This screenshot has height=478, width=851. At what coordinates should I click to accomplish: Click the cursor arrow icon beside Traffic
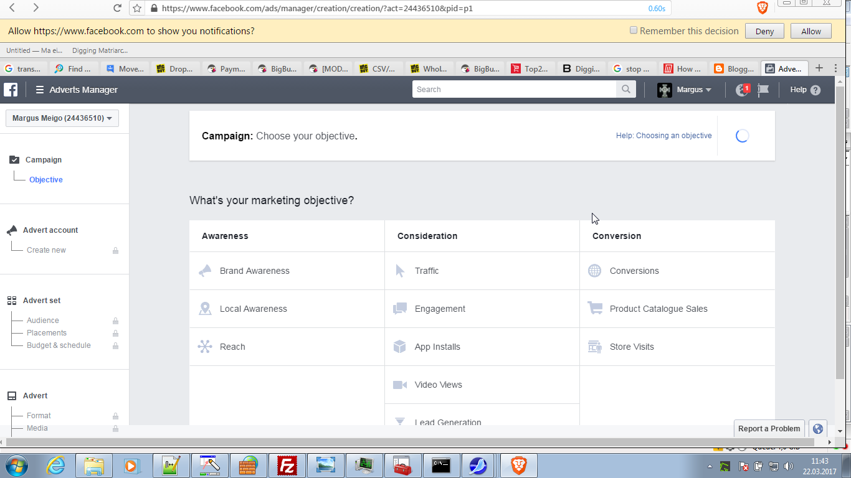point(400,271)
